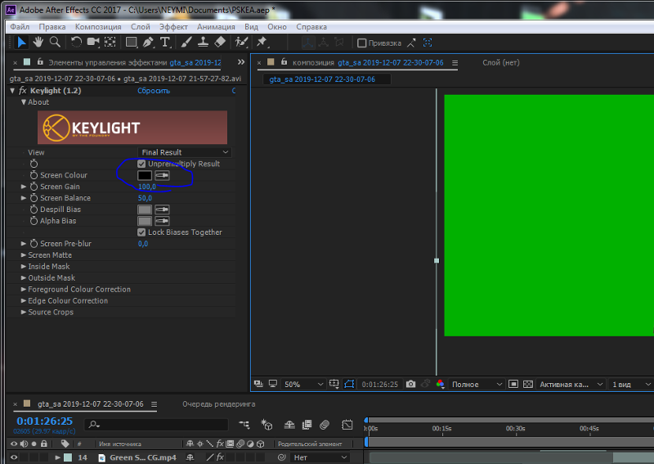Select the Unified Camera tool
This screenshot has height=464, width=654.
pos(93,43)
